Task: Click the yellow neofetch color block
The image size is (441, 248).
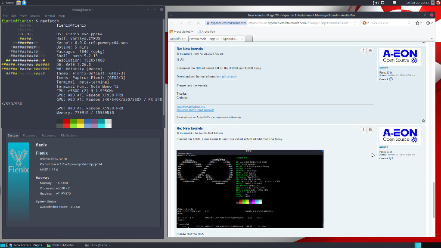Action: click(x=81, y=124)
